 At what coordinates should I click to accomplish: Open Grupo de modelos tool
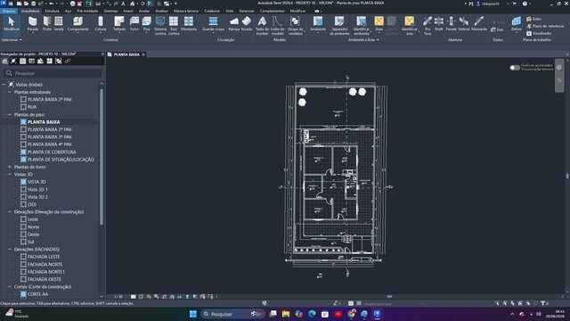[295, 26]
